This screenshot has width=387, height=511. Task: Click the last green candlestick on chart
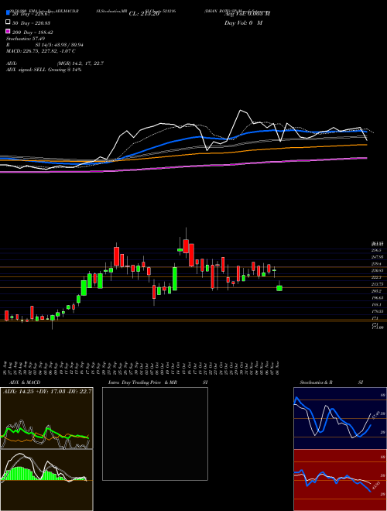279,288
